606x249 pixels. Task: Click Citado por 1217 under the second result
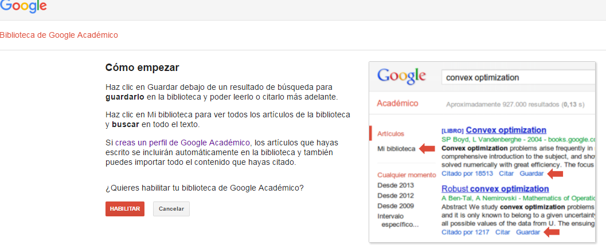pos(466,232)
